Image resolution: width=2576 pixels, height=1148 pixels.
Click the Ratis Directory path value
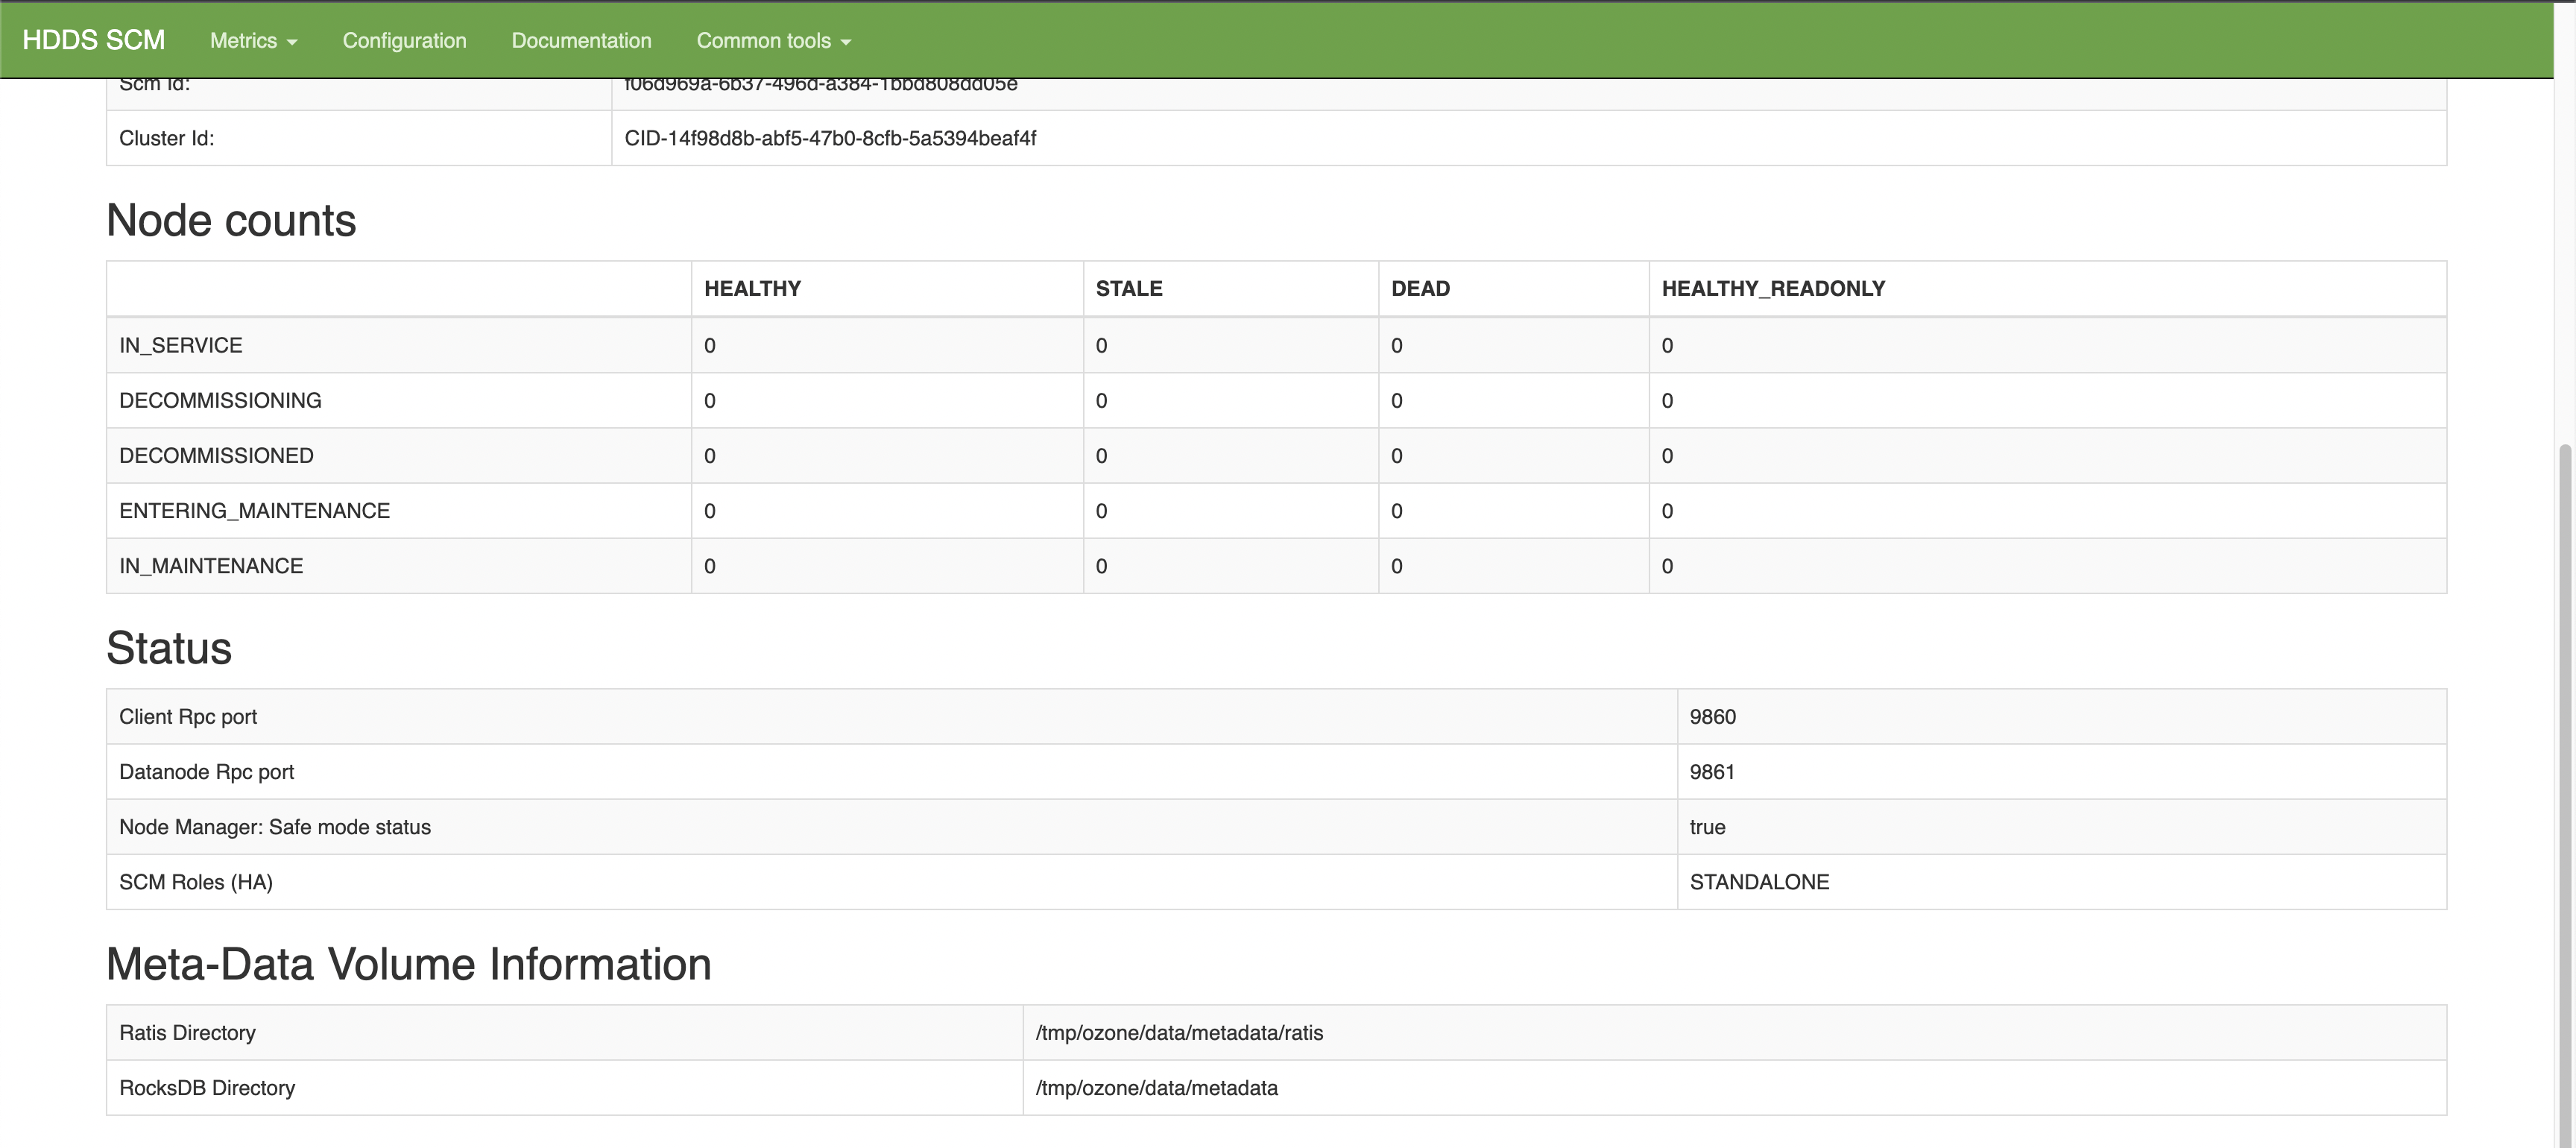(1179, 1033)
